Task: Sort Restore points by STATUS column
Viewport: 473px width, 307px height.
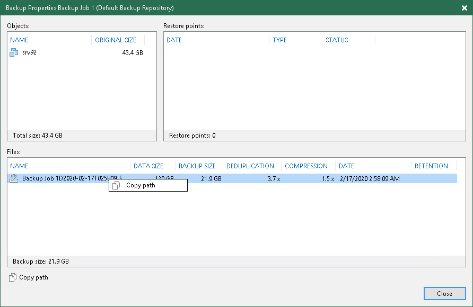Action: tap(337, 40)
